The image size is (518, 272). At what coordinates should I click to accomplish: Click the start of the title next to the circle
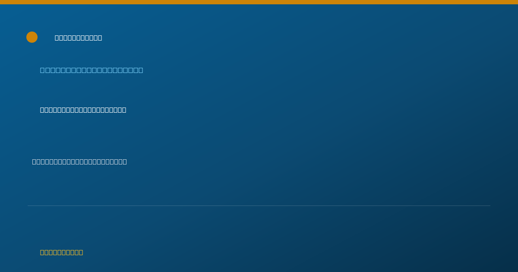[x=57, y=38]
